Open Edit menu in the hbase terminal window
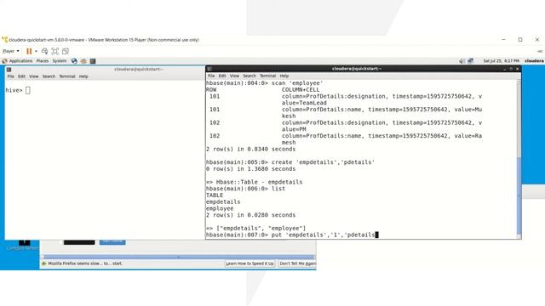 (222, 76)
